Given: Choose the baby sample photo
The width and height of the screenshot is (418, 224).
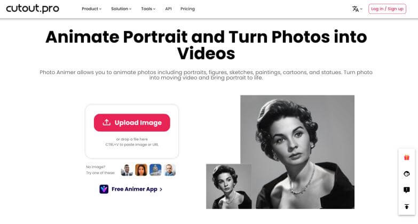Looking at the screenshot, I should pyautogui.click(x=170, y=170).
